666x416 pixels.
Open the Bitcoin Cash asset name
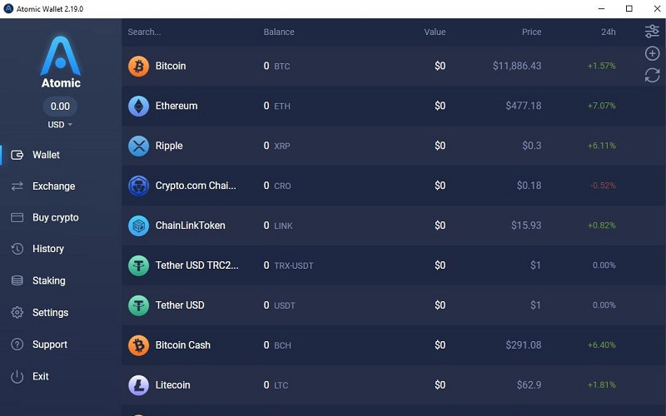pos(182,345)
